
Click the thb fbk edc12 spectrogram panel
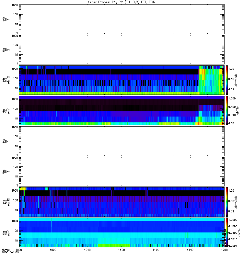pos(121,80)
